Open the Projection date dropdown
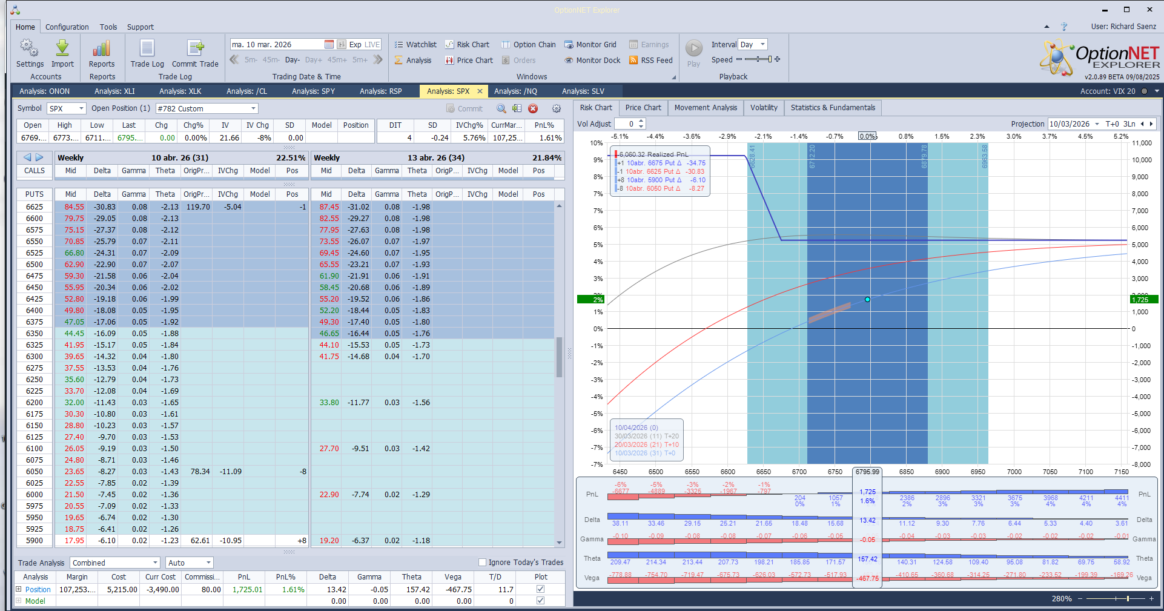The height and width of the screenshot is (611, 1164). pos(1097,124)
